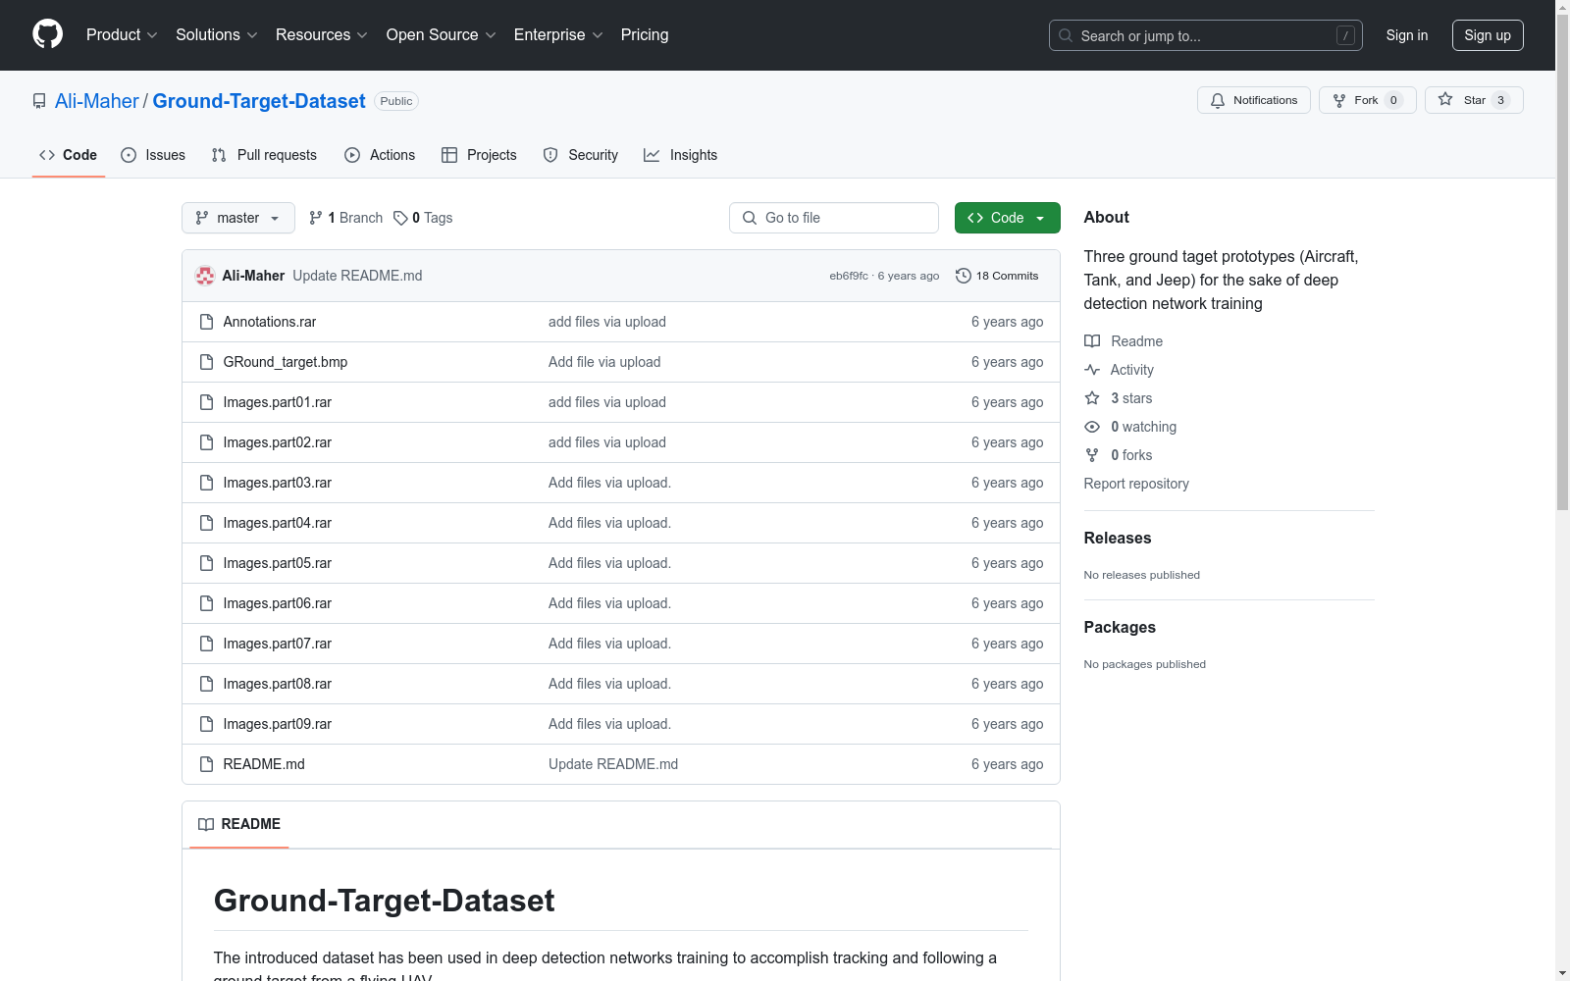
Task: Click Sign in
Action: point(1406,35)
